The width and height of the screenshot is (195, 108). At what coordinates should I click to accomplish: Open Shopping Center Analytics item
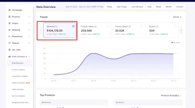click(21, 102)
